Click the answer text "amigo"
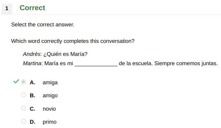221x128 pixels. point(50,96)
